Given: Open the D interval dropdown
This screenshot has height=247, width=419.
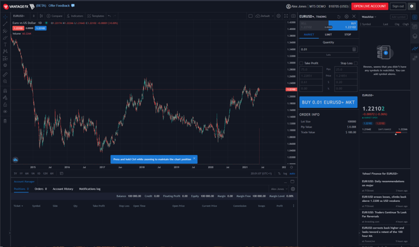Looking at the screenshot, I should (x=34, y=16).
